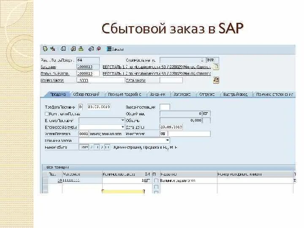Open the Заказы toolbar button
This screenshot has height=228, width=304.
(115, 49)
